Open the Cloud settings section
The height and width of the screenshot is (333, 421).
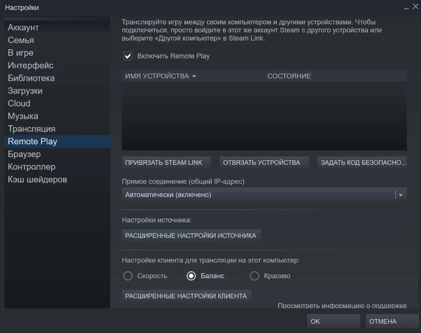[57, 103]
